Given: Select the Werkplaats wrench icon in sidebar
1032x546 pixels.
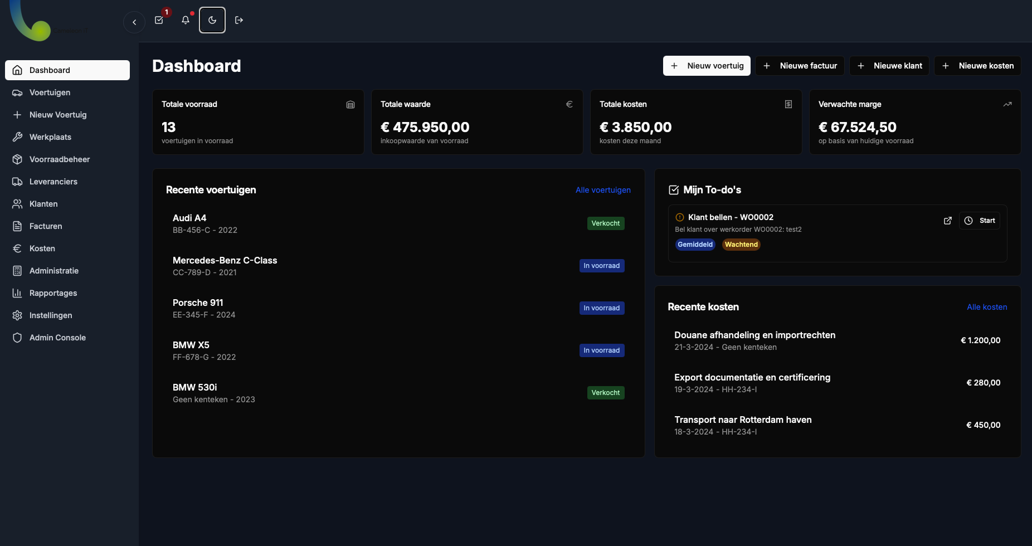Looking at the screenshot, I should (x=17, y=136).
